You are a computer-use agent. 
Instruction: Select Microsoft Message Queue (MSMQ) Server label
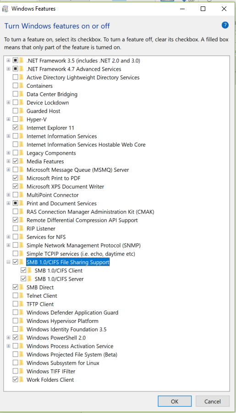point(78,170)
